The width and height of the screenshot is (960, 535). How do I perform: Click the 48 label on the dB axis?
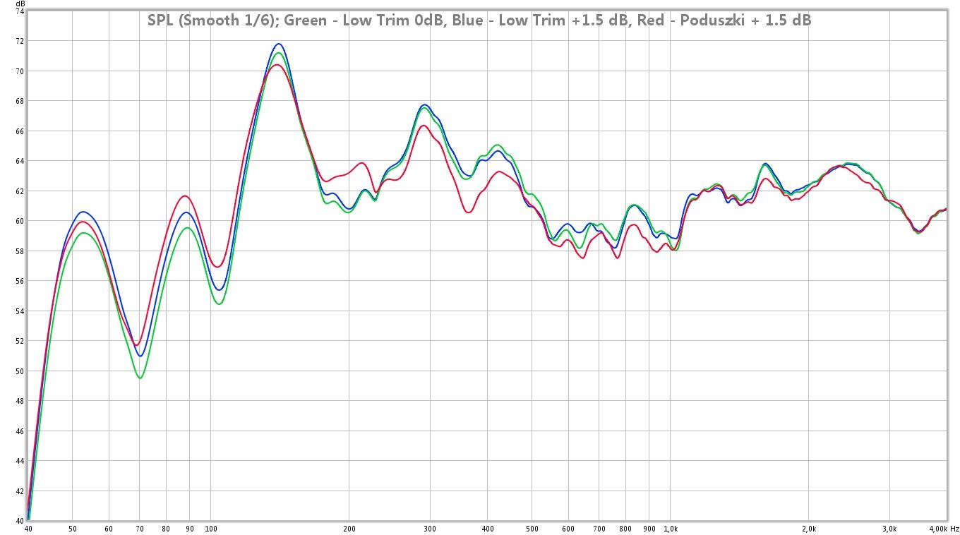[x=19, y=401]
